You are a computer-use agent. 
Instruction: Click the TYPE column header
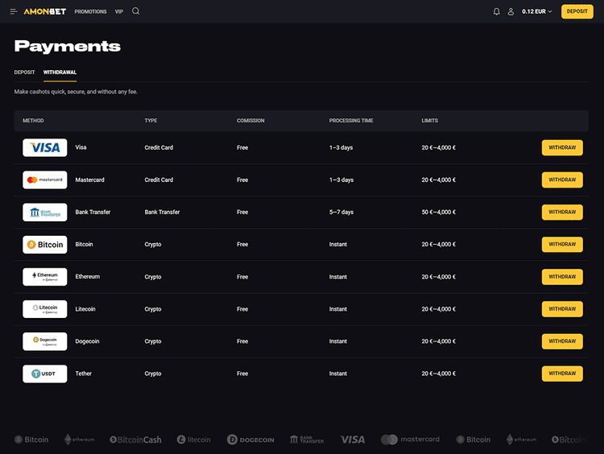point(151,121)
